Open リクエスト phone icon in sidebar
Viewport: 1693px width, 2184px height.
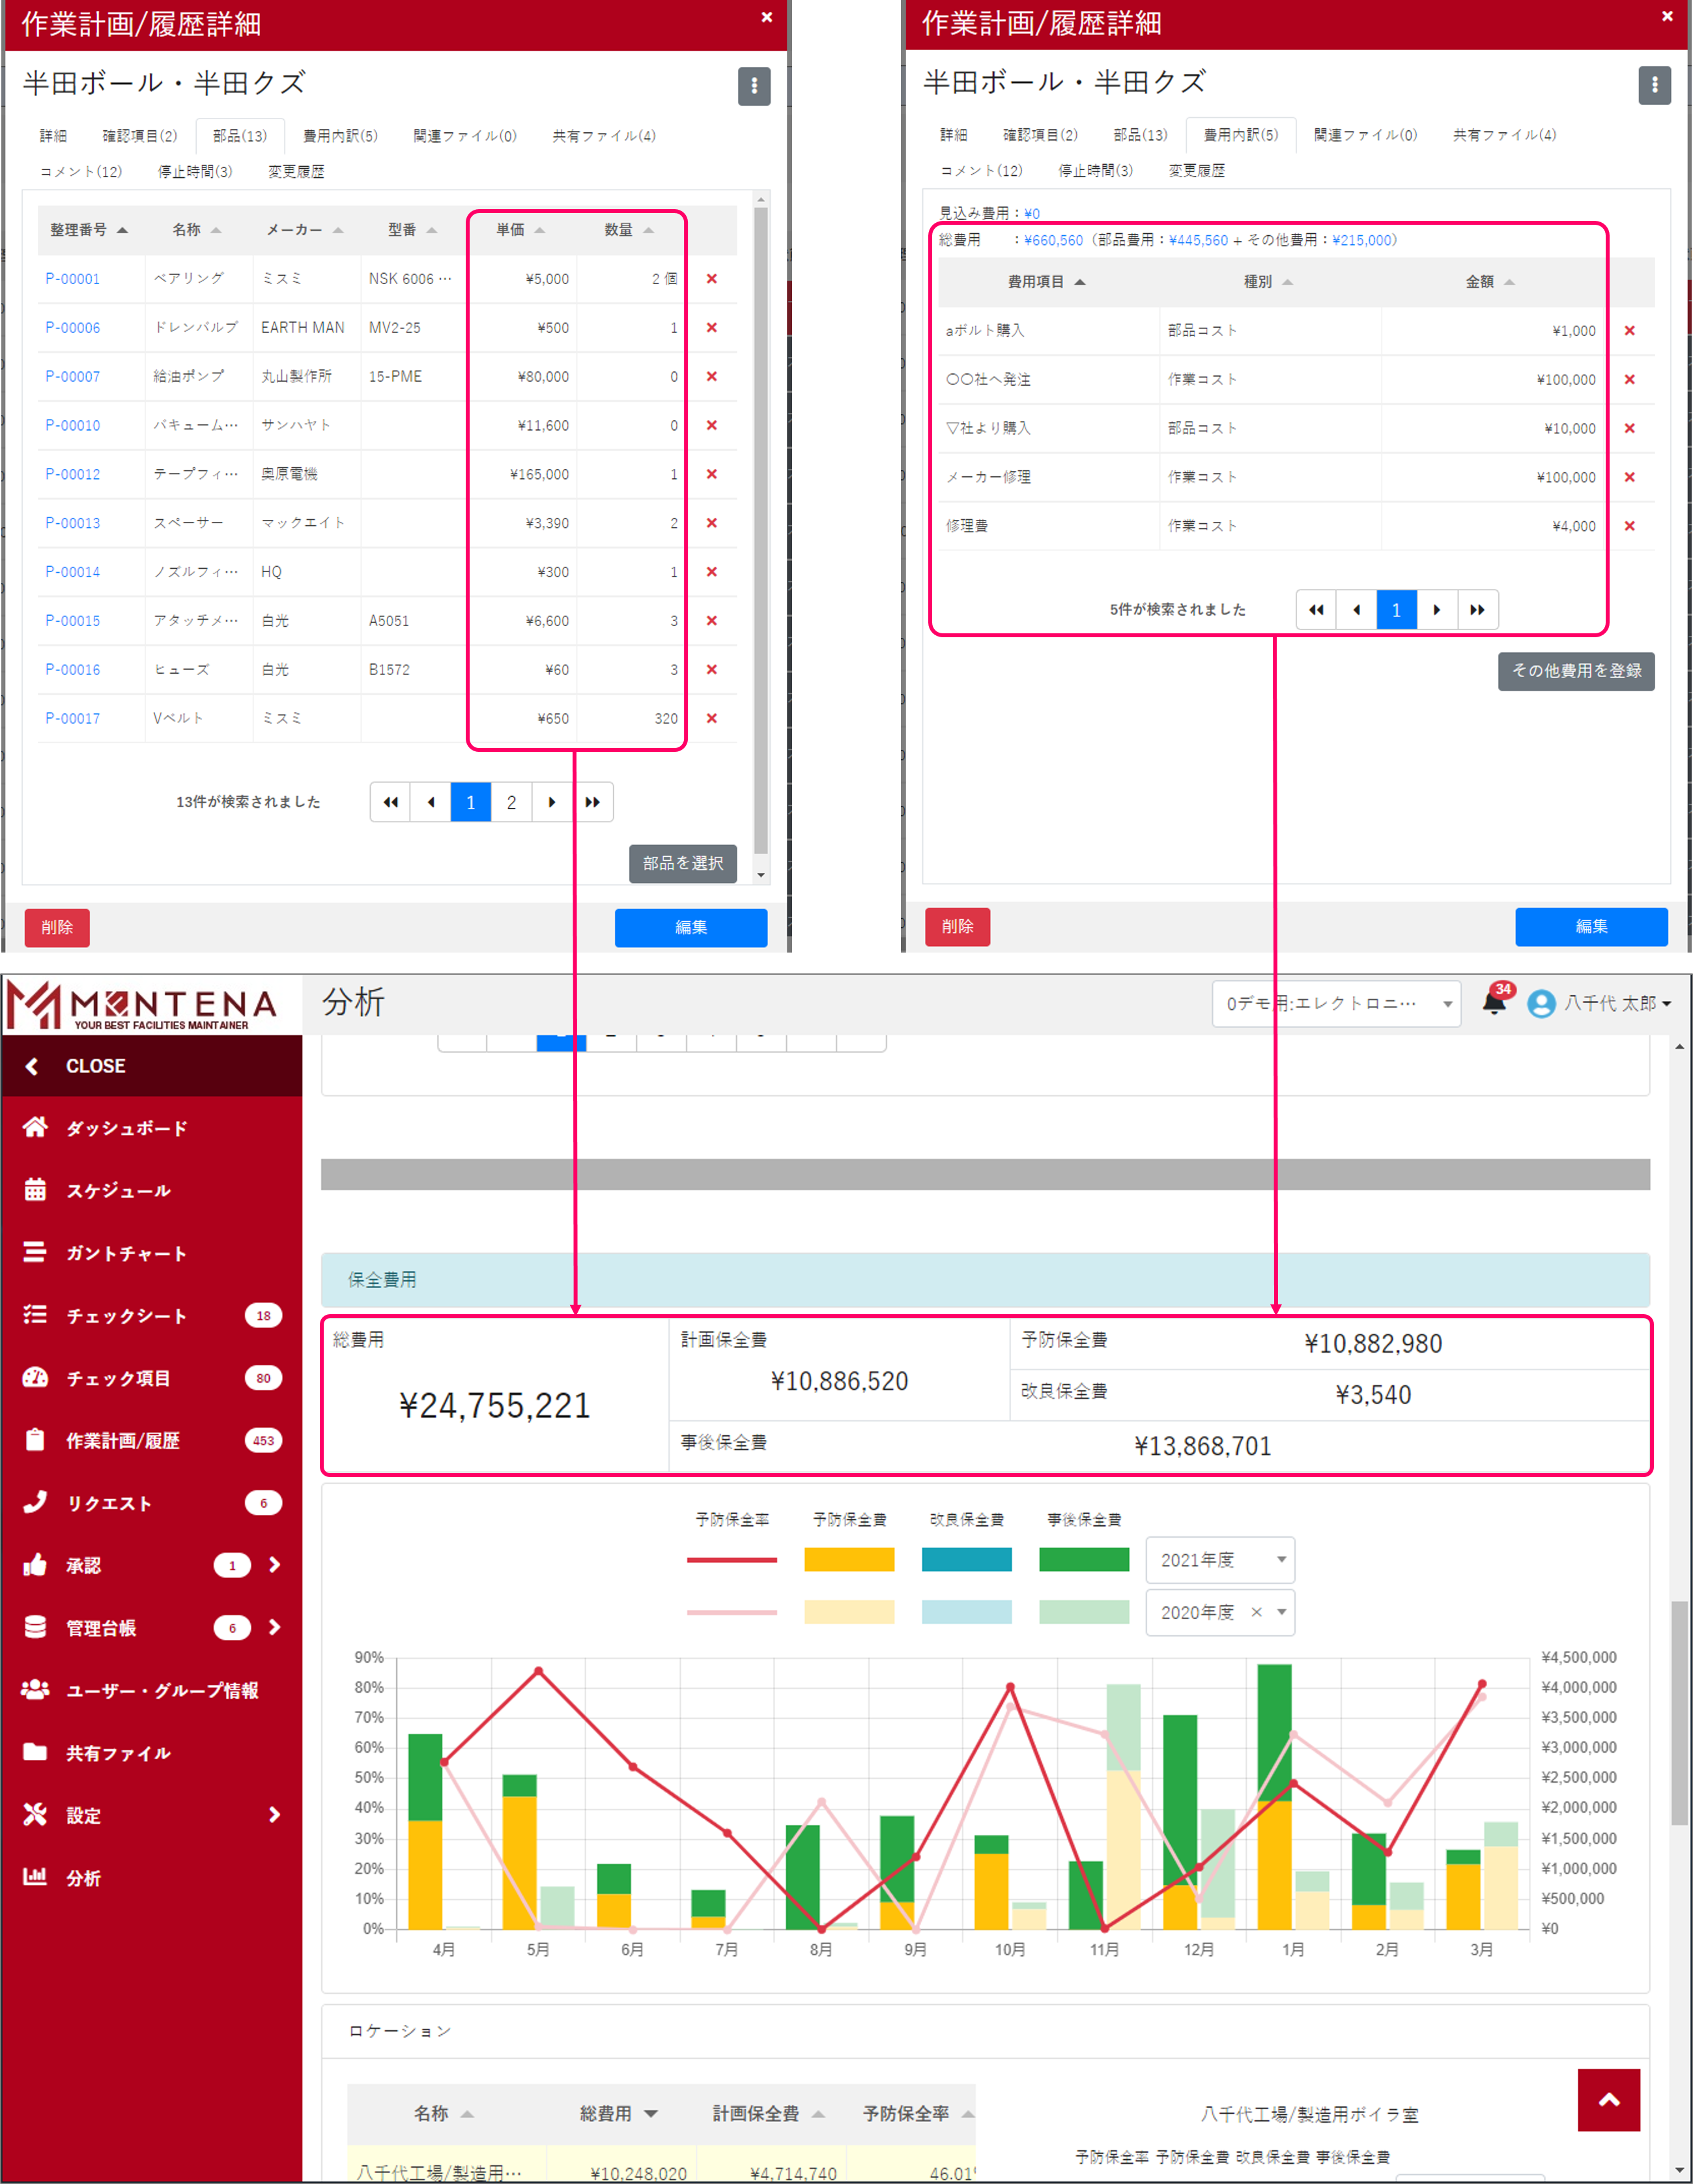(x=35, y=1502)
